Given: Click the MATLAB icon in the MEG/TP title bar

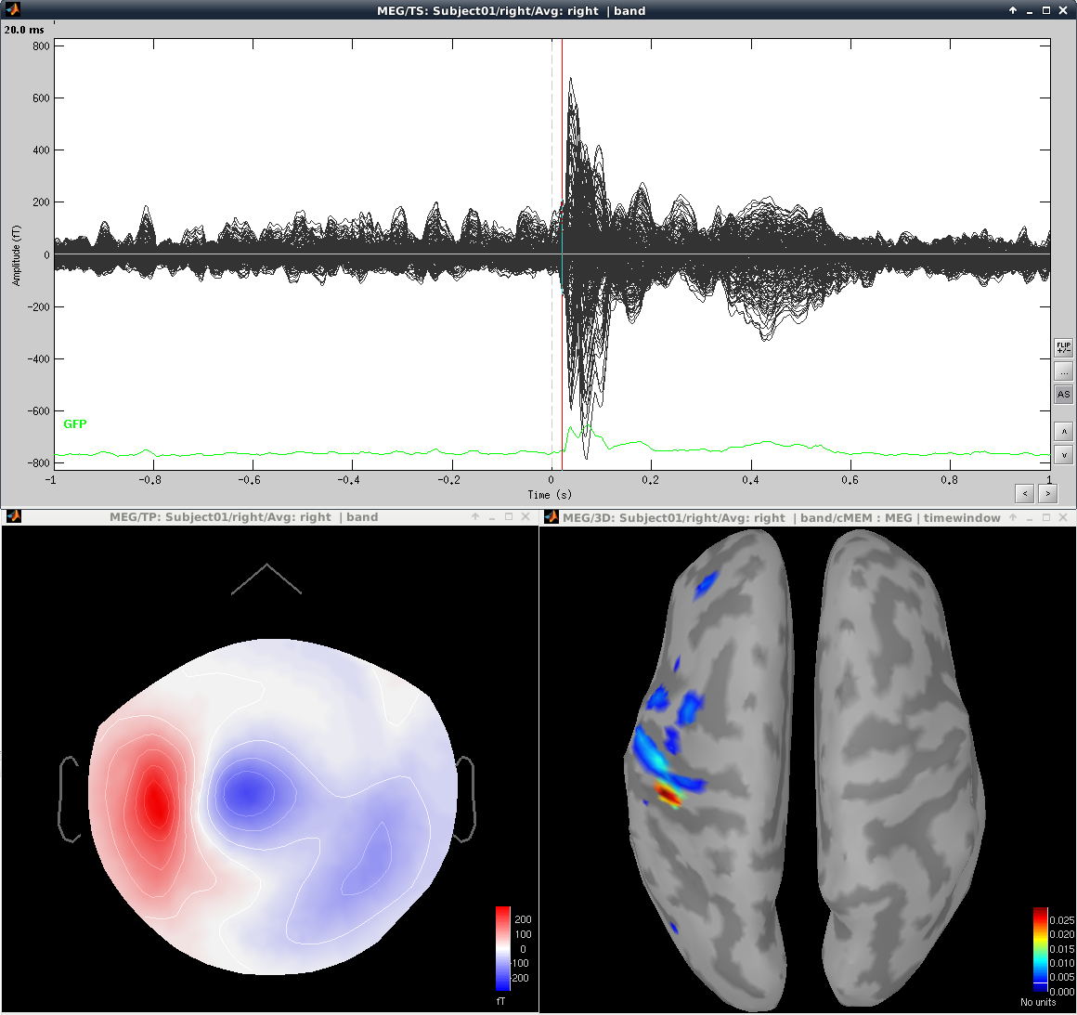Looking at the screenshot, I should (13, 517).
